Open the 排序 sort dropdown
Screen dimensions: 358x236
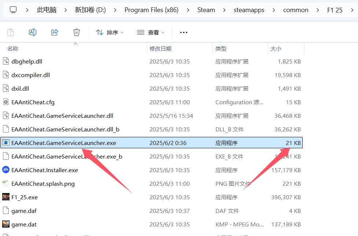110,32
